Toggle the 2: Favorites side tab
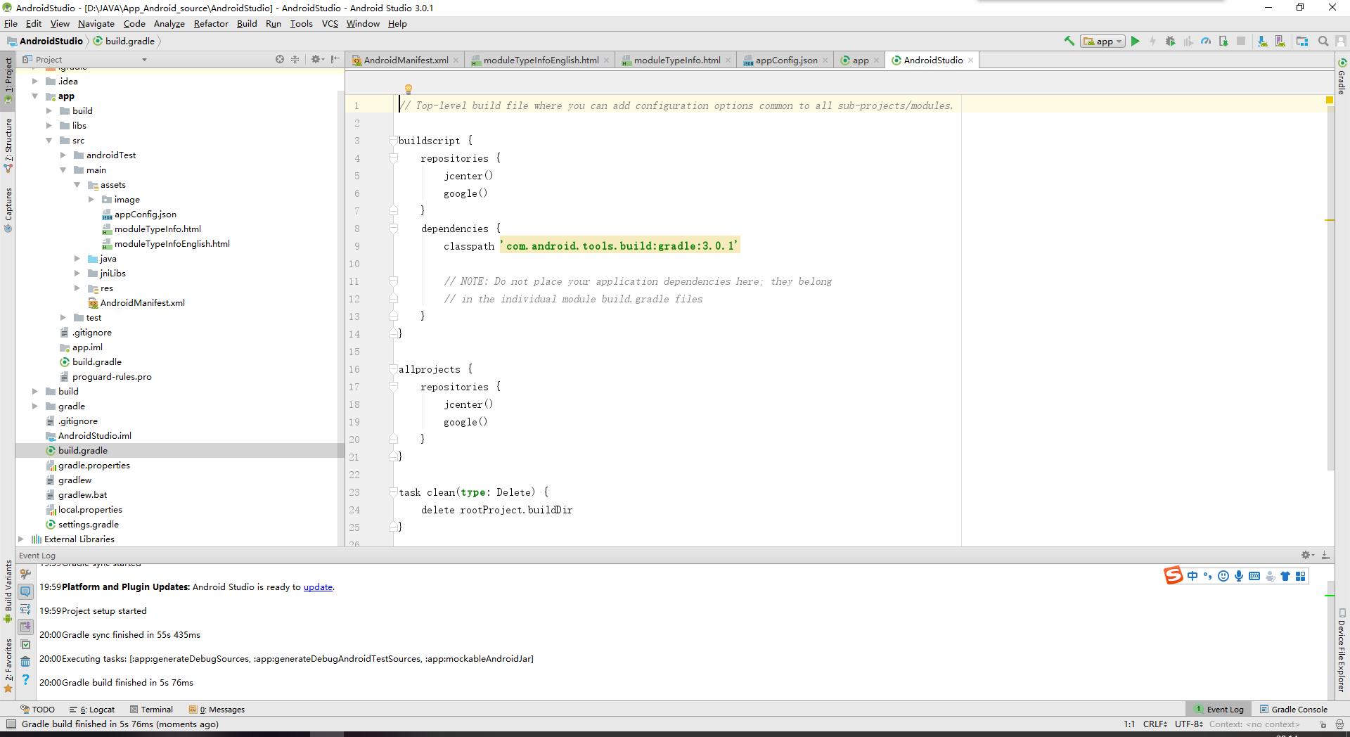 [x=8, y=665]
